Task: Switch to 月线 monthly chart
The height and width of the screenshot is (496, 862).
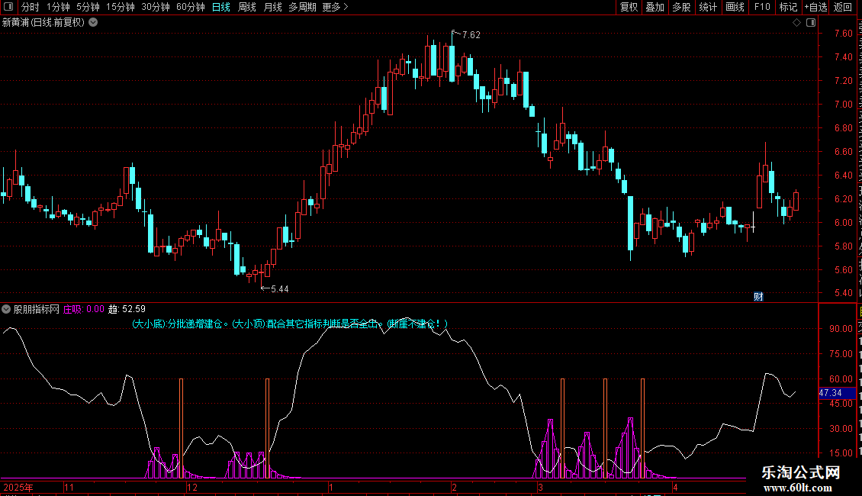Action: pyautogui.click(x=272, y=7)
